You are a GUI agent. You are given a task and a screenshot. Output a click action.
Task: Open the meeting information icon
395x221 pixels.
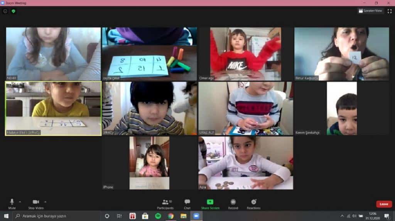click(5, 11)
